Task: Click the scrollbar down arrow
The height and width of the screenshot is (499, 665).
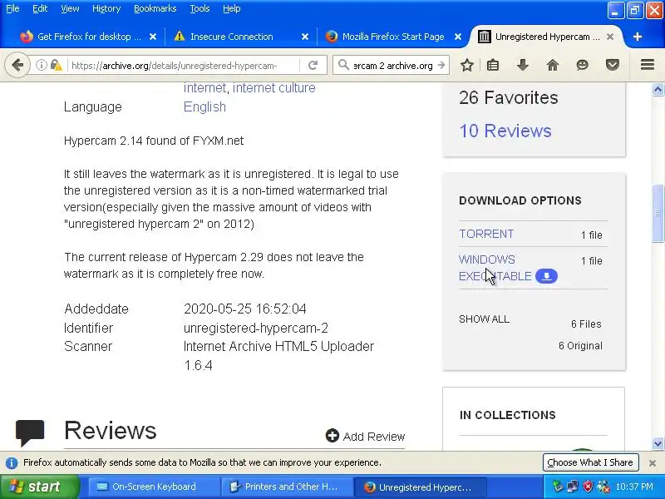Action: coord(658,443)
